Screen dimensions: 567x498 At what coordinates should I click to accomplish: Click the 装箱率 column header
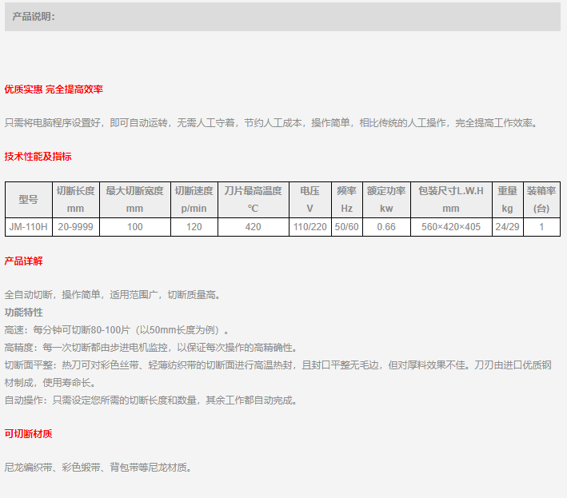coord(541,200)
